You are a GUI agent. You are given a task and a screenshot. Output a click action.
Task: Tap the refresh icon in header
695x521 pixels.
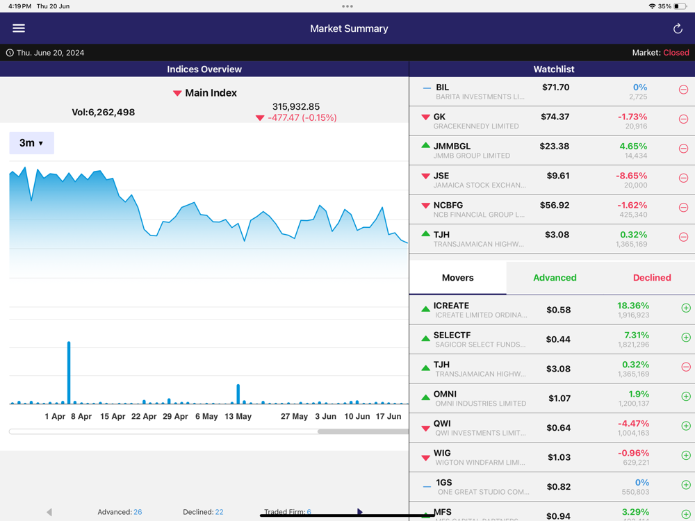(x=678, y=28)
